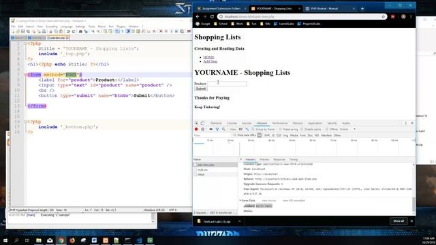Collapse the php fold marker on line 1
The width and height of the screenshot is (436, 245).
tap(26, 44)
